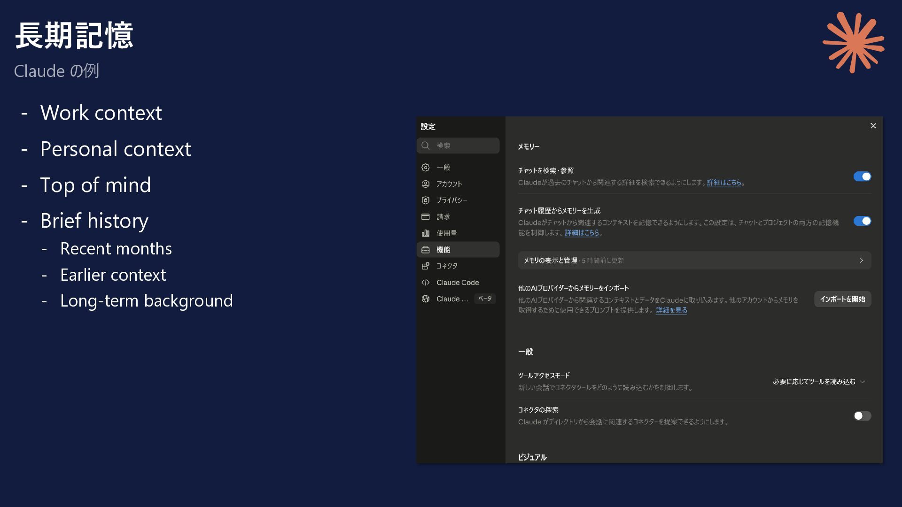Click the 検索 input field
The height and width of the screenshot is (507, 902).
458,146
